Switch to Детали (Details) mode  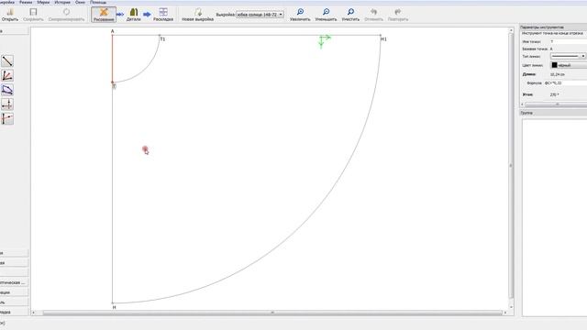pos(134,15)
